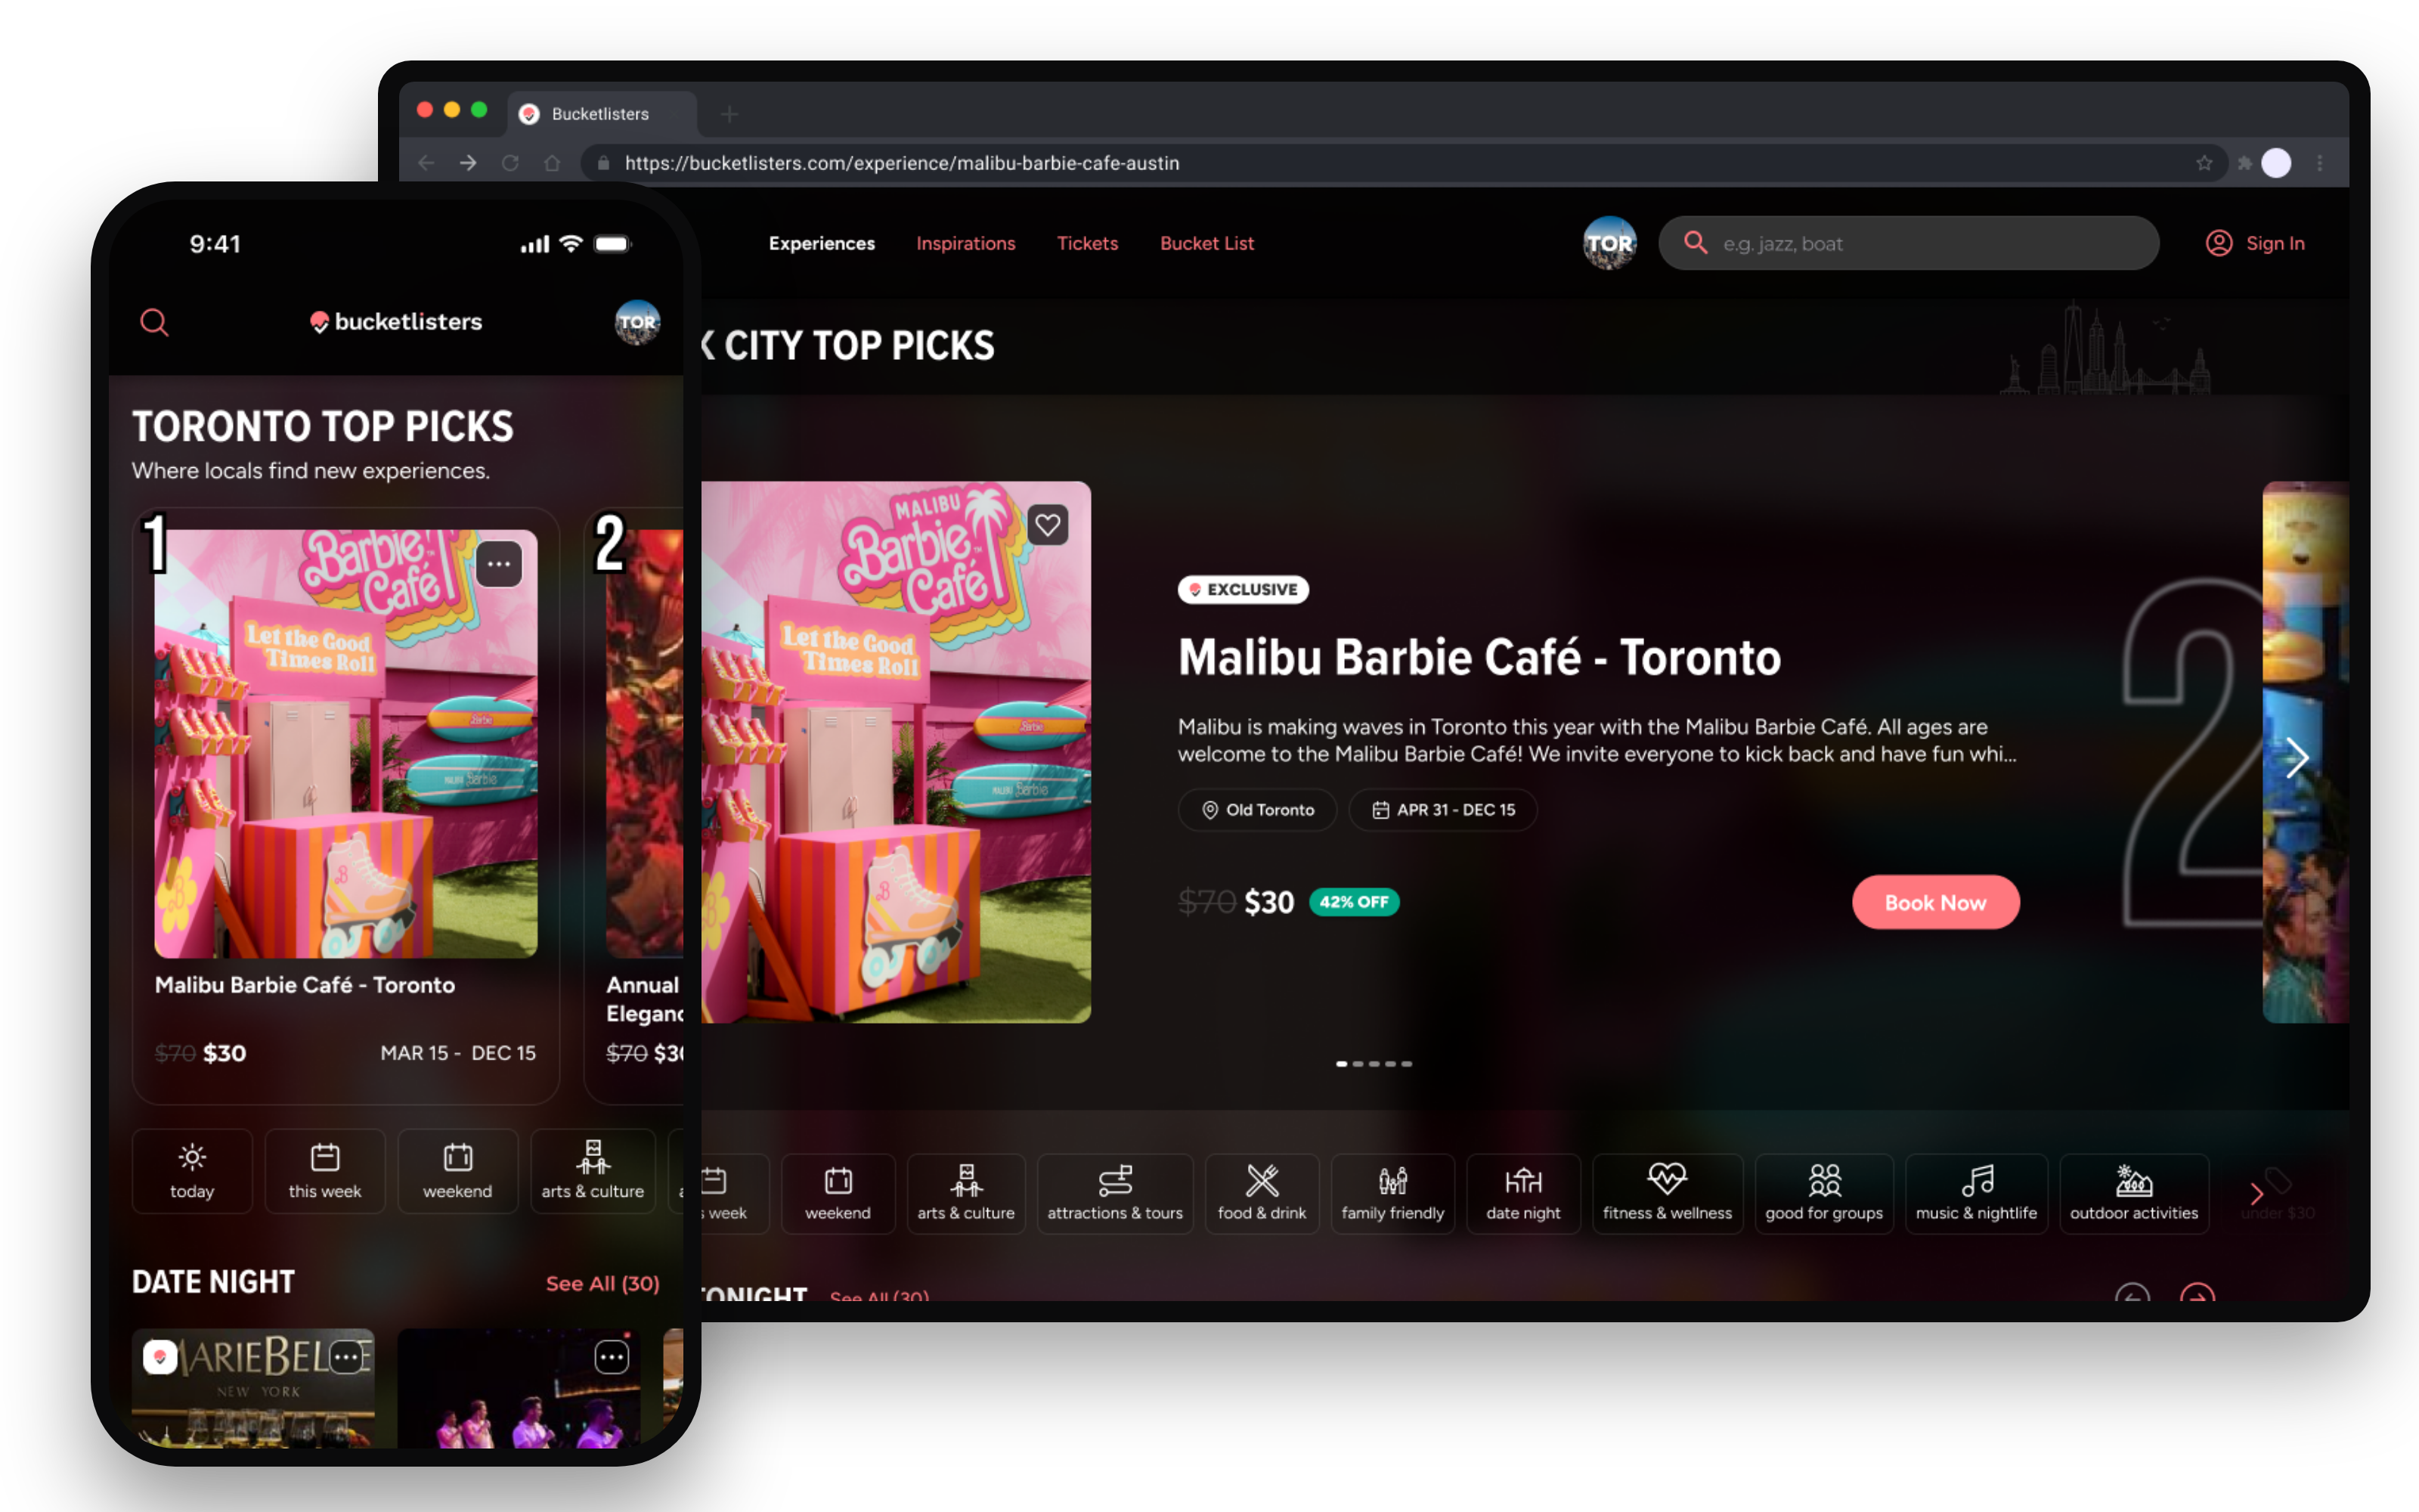Click Malibu Barbie Café - Toronto heading

coord(1479,657)
